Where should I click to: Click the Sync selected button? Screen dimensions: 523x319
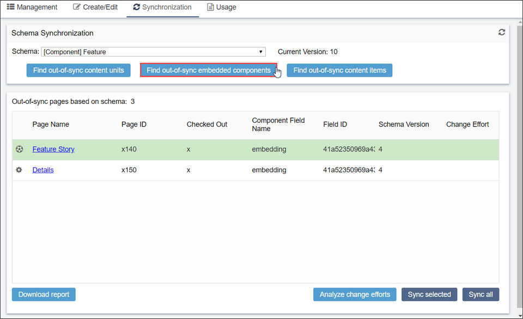(x=429, y=295)
